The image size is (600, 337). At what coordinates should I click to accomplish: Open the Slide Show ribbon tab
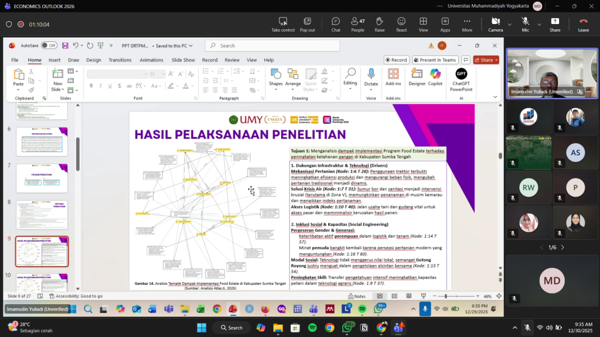[x=183, y=60]
